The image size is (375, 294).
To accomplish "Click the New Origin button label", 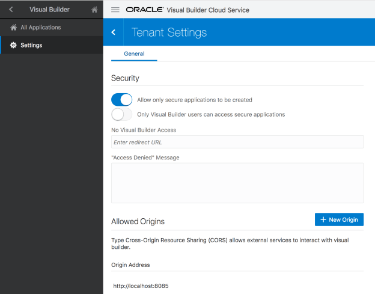I will coord(344,219).
